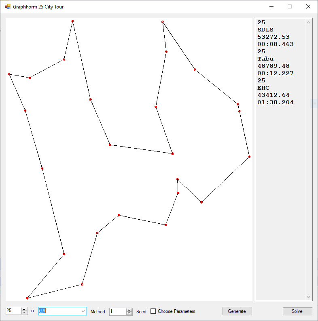Select the rightmost city node on the tour
Viewport: 318px width, 321px height.
(x=249, y=157)
